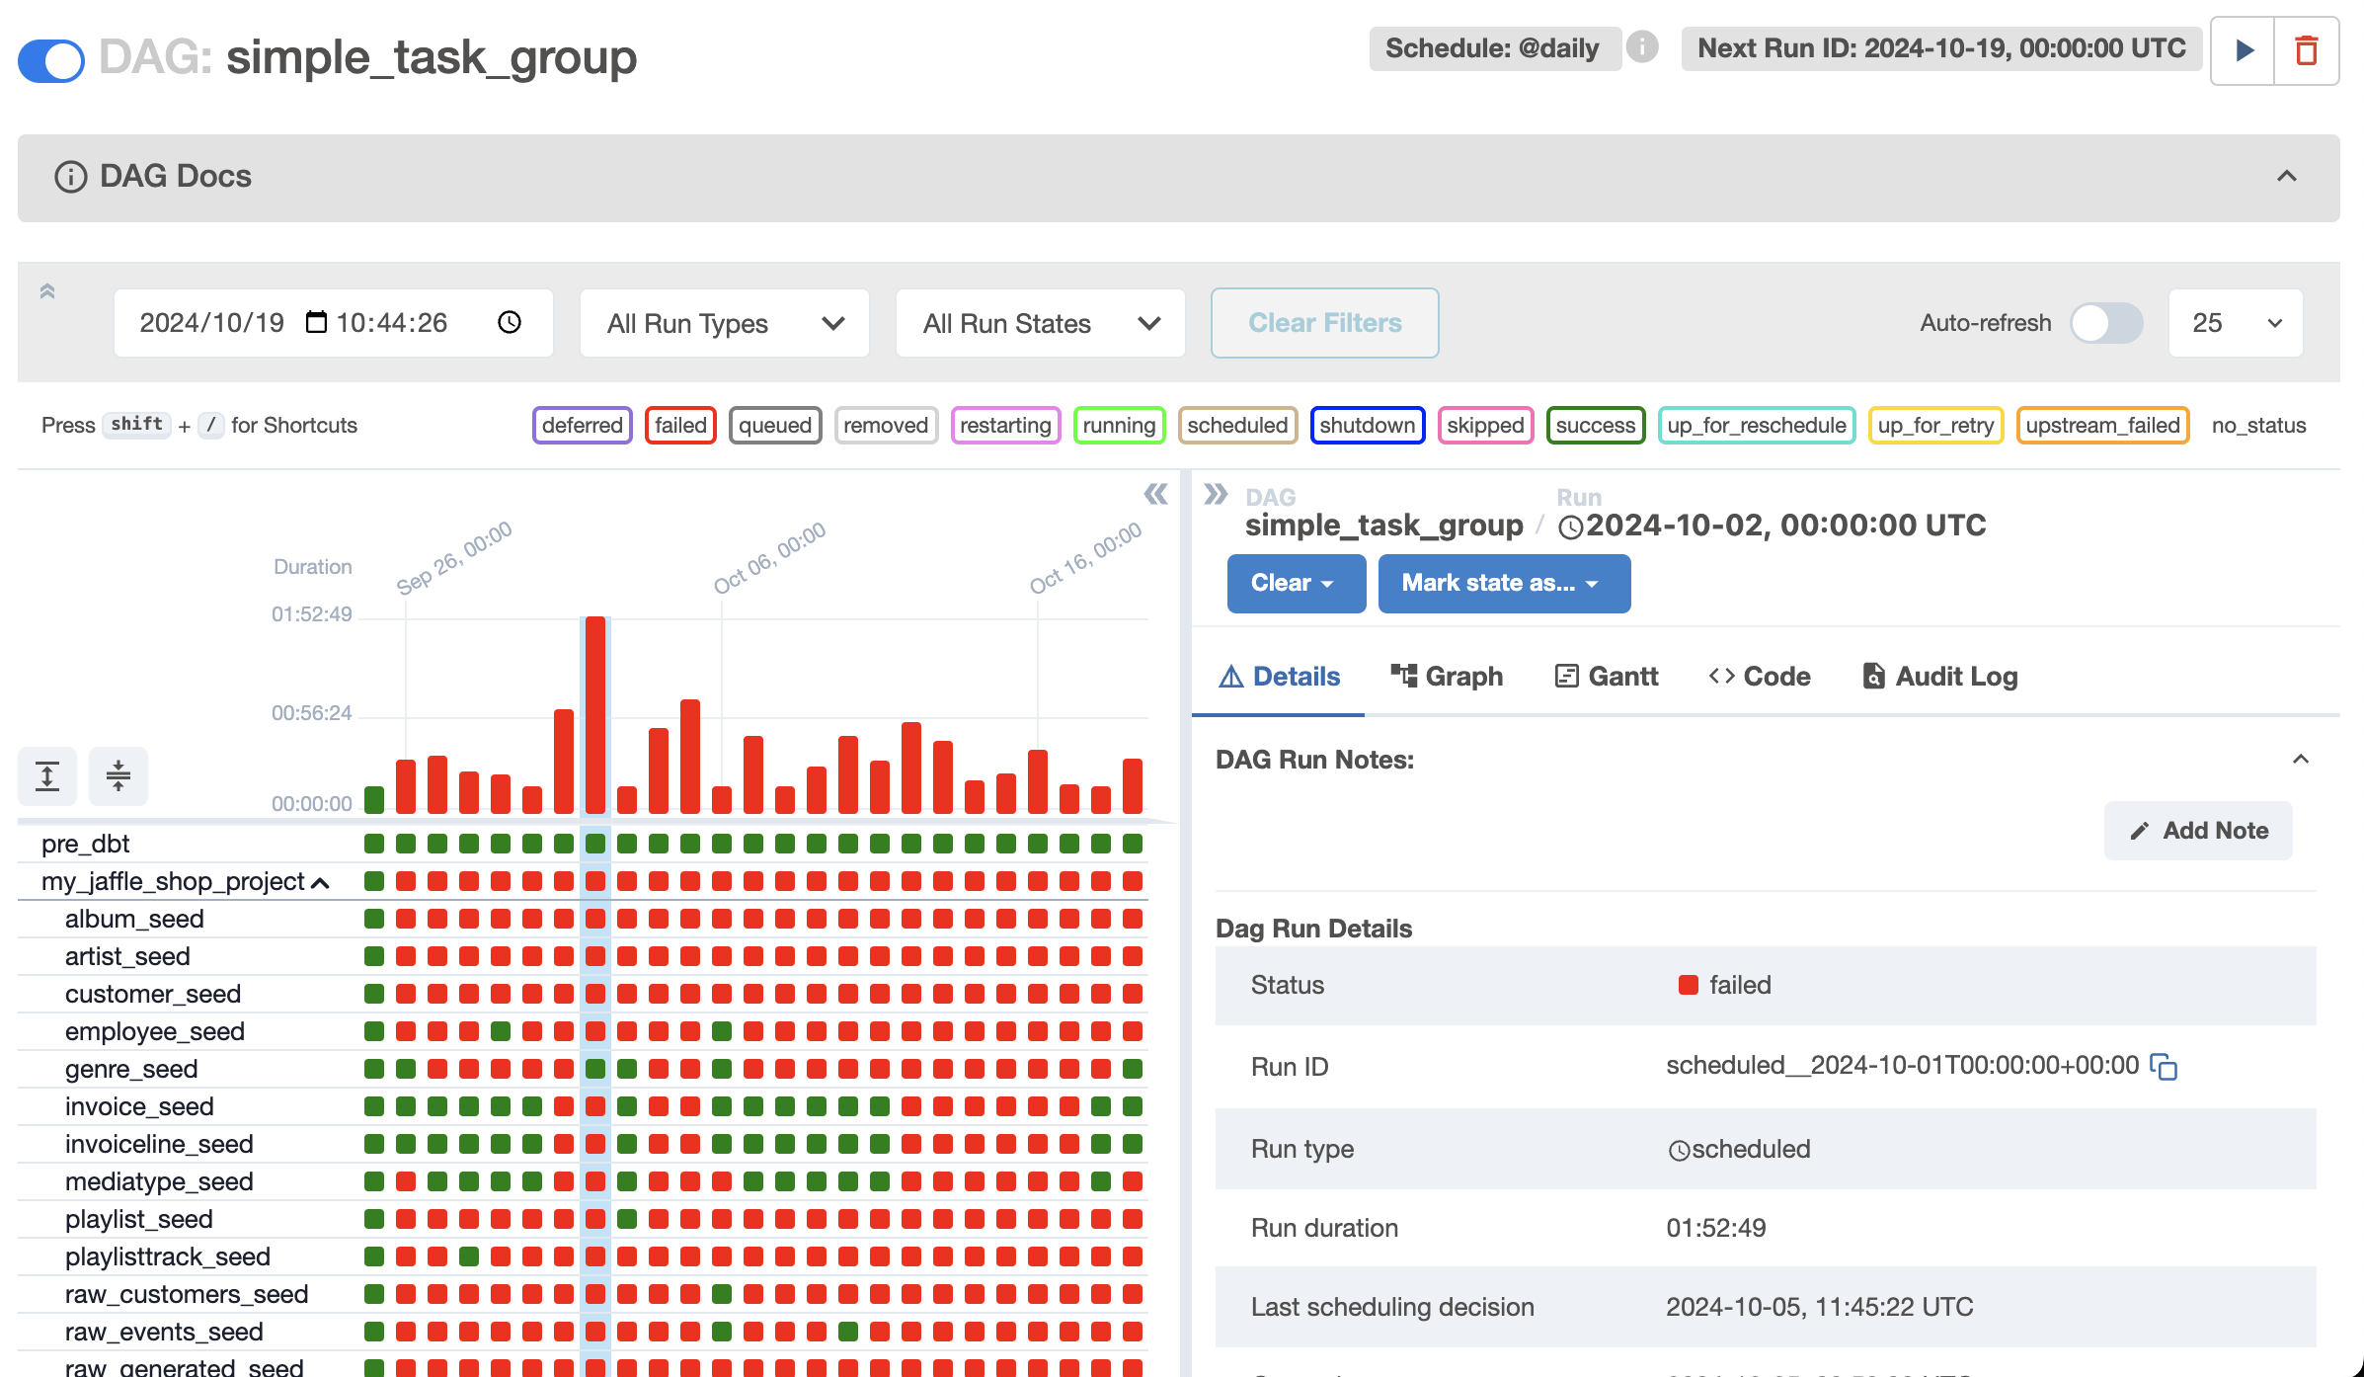Collapse the filter bar with double-chevron up icon
The width and height of the screenshot is (2364, 1377).
47,291
